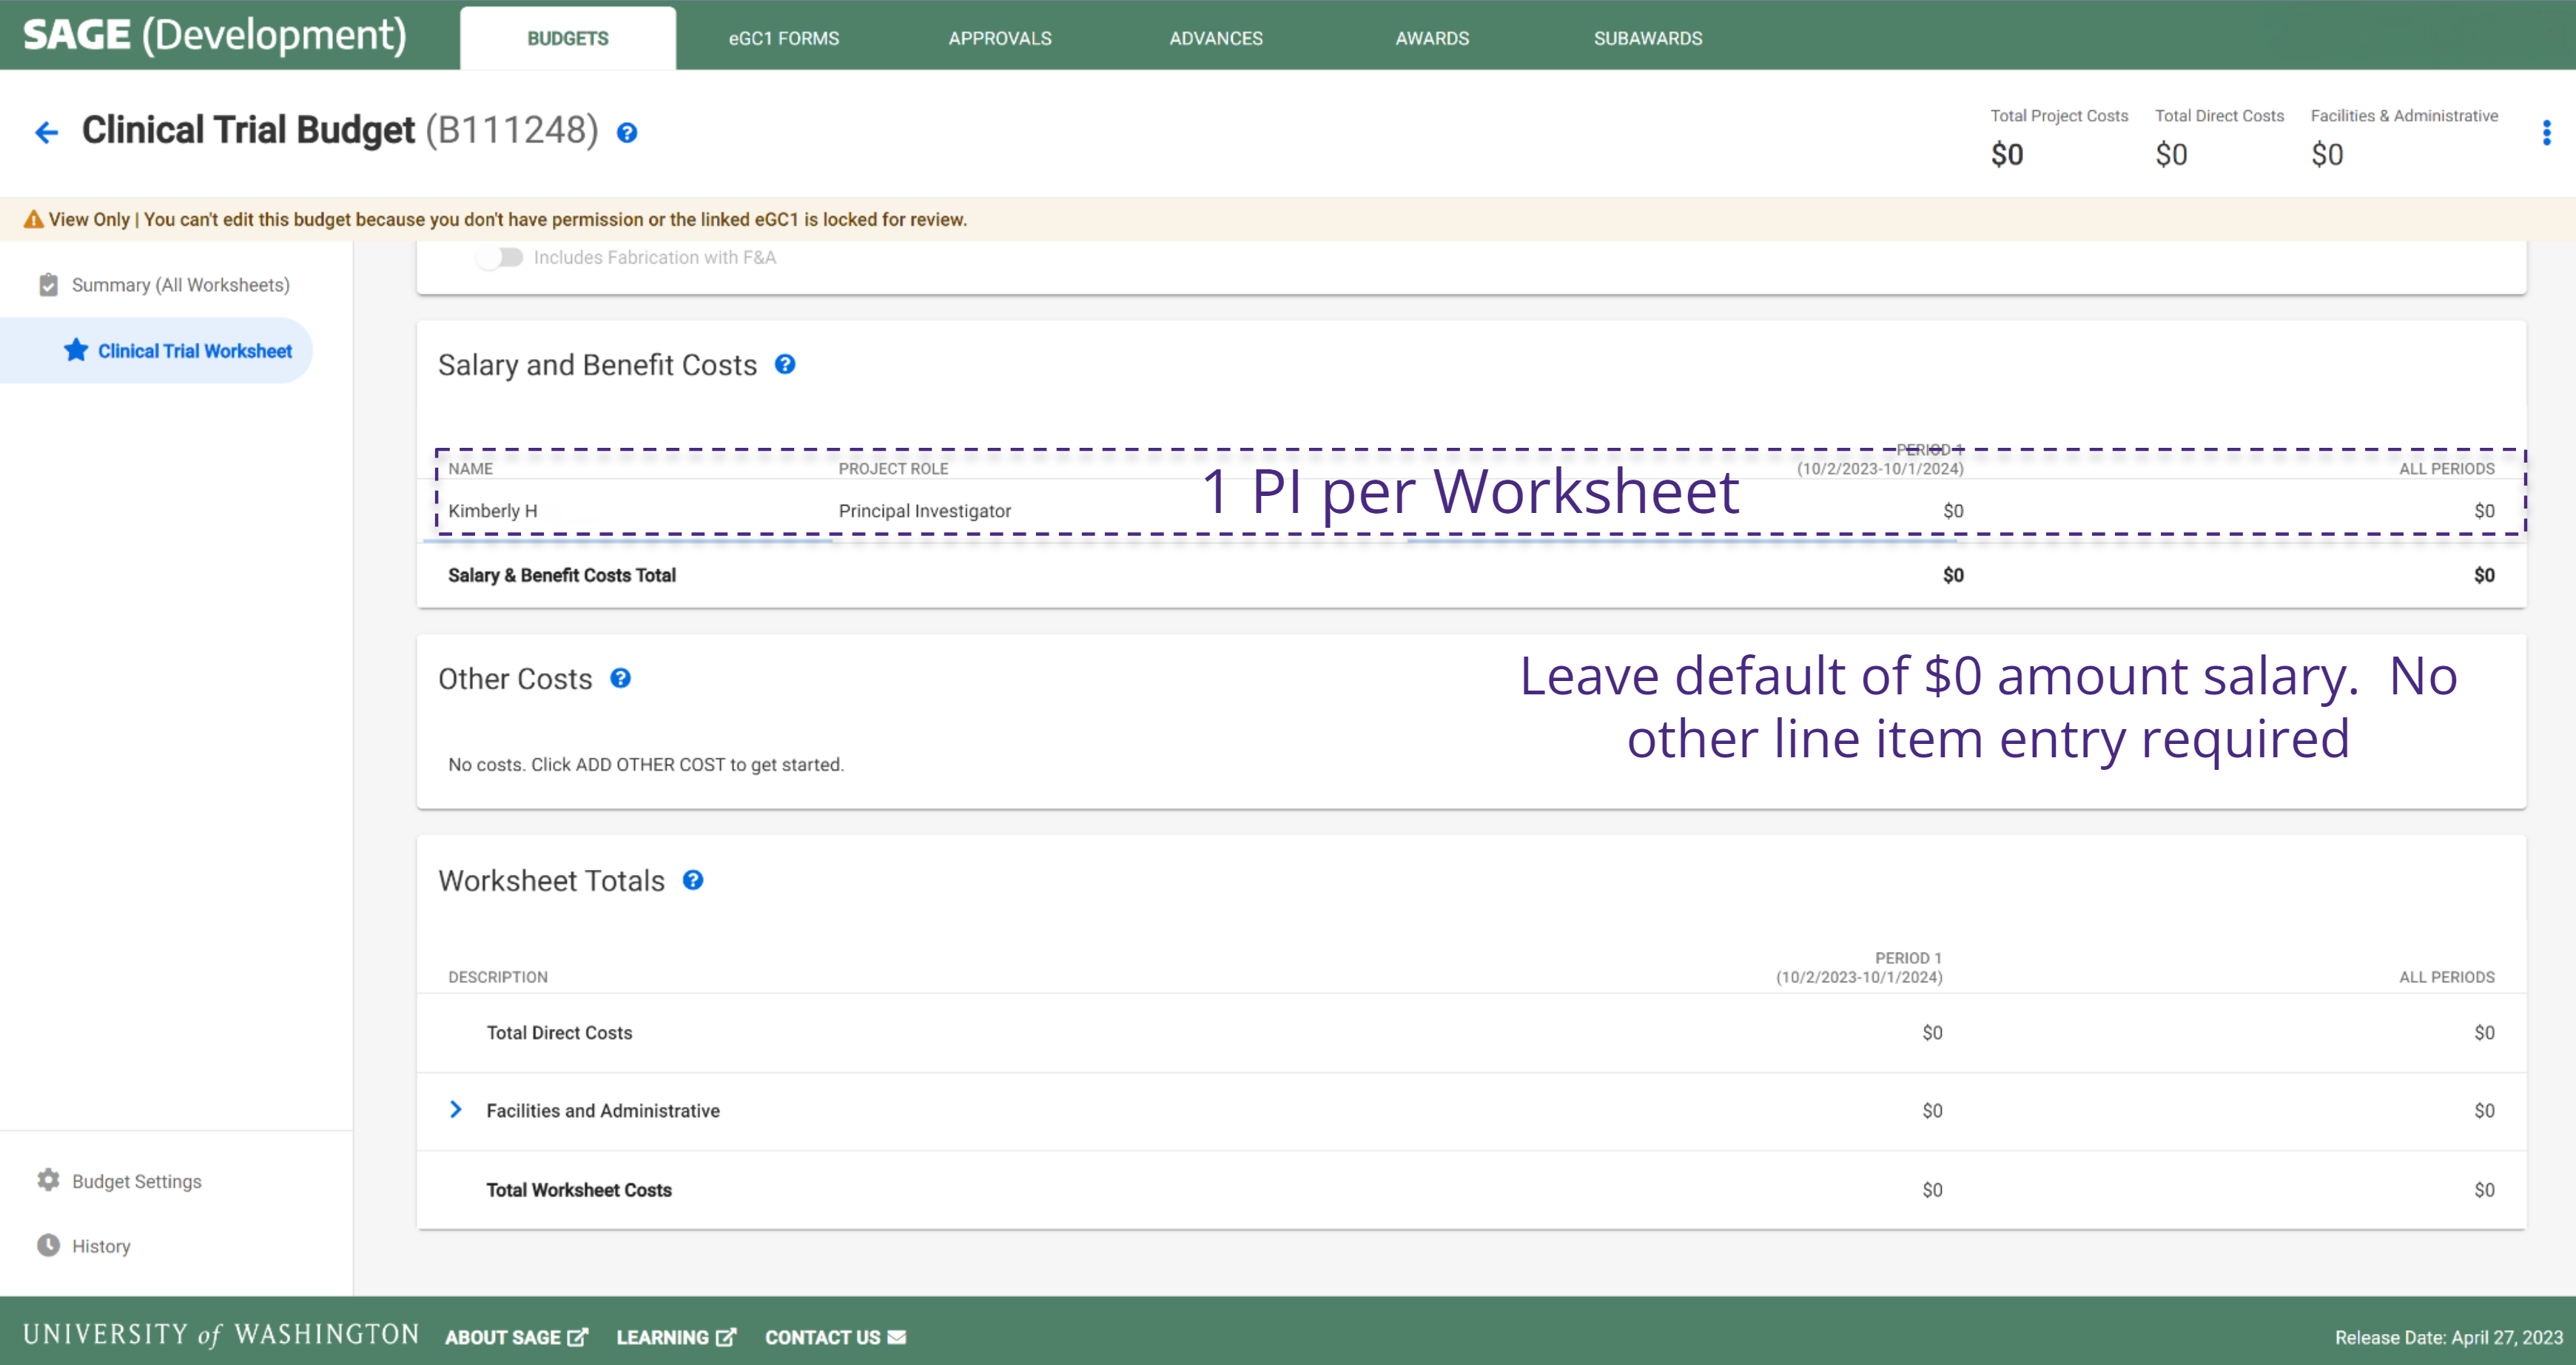The image size is (2576, 1365).
Task: Click the back arrow beside Clinical Trial Budget
Action: click(46, 132)
